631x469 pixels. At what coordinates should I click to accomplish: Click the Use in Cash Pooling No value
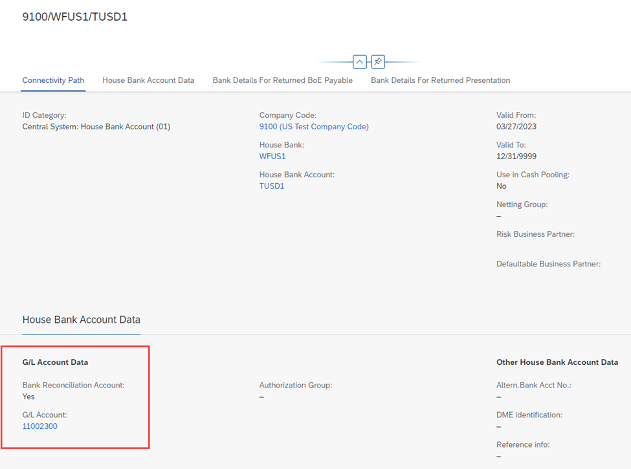point(502,186)
